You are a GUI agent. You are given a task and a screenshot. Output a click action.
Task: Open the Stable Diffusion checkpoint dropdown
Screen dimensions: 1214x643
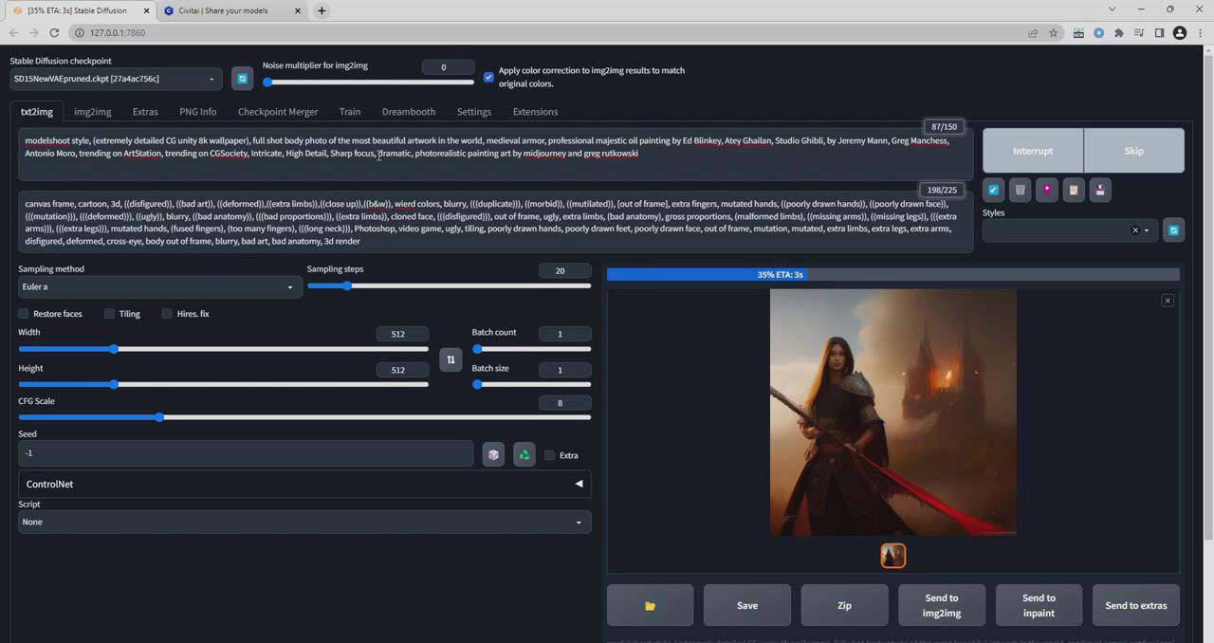tap(114, 79)
